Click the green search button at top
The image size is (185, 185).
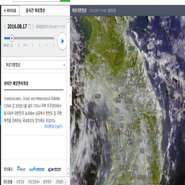[65, 1]
